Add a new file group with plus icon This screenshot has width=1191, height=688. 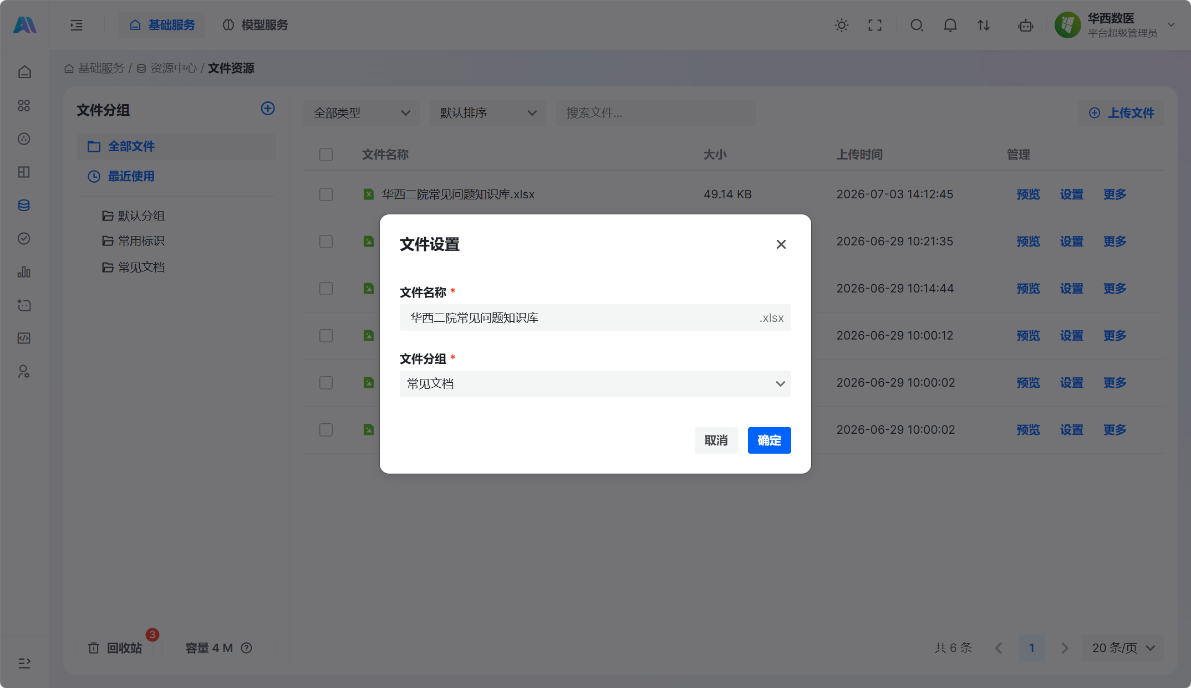click(x=268, y=108)
